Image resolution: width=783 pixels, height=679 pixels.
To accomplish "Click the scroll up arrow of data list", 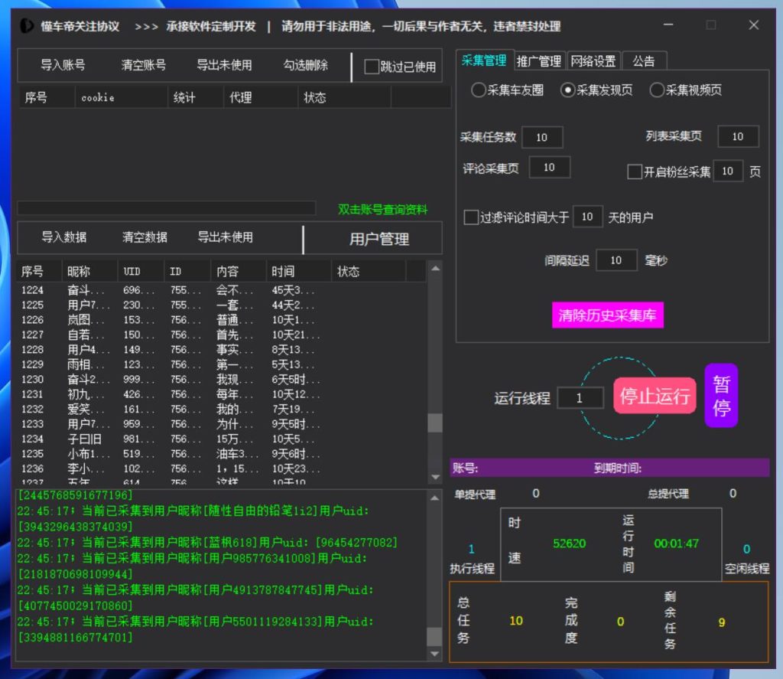I will tap(434, 268).
